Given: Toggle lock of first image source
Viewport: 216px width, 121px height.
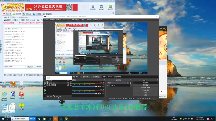Looking at the screenshot, I should point(70,81).
